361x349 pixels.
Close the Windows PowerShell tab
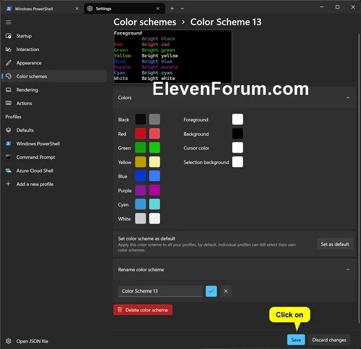click(77, 9)
